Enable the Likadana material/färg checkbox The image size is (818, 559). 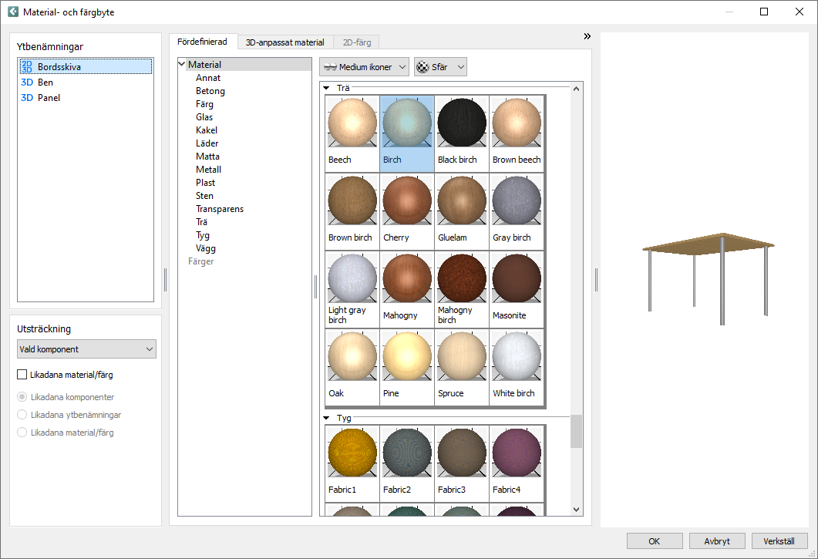(x=22, y=375)
